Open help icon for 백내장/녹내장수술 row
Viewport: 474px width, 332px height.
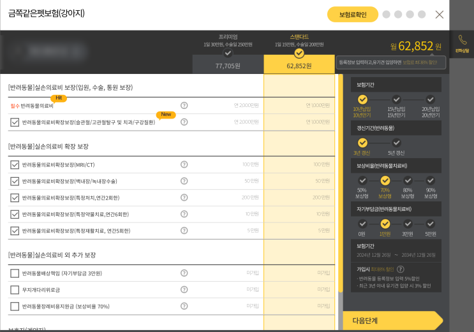coord(184,181)
